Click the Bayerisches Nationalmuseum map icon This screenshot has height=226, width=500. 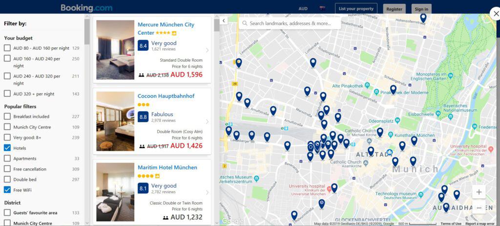(x=451, y=116)
